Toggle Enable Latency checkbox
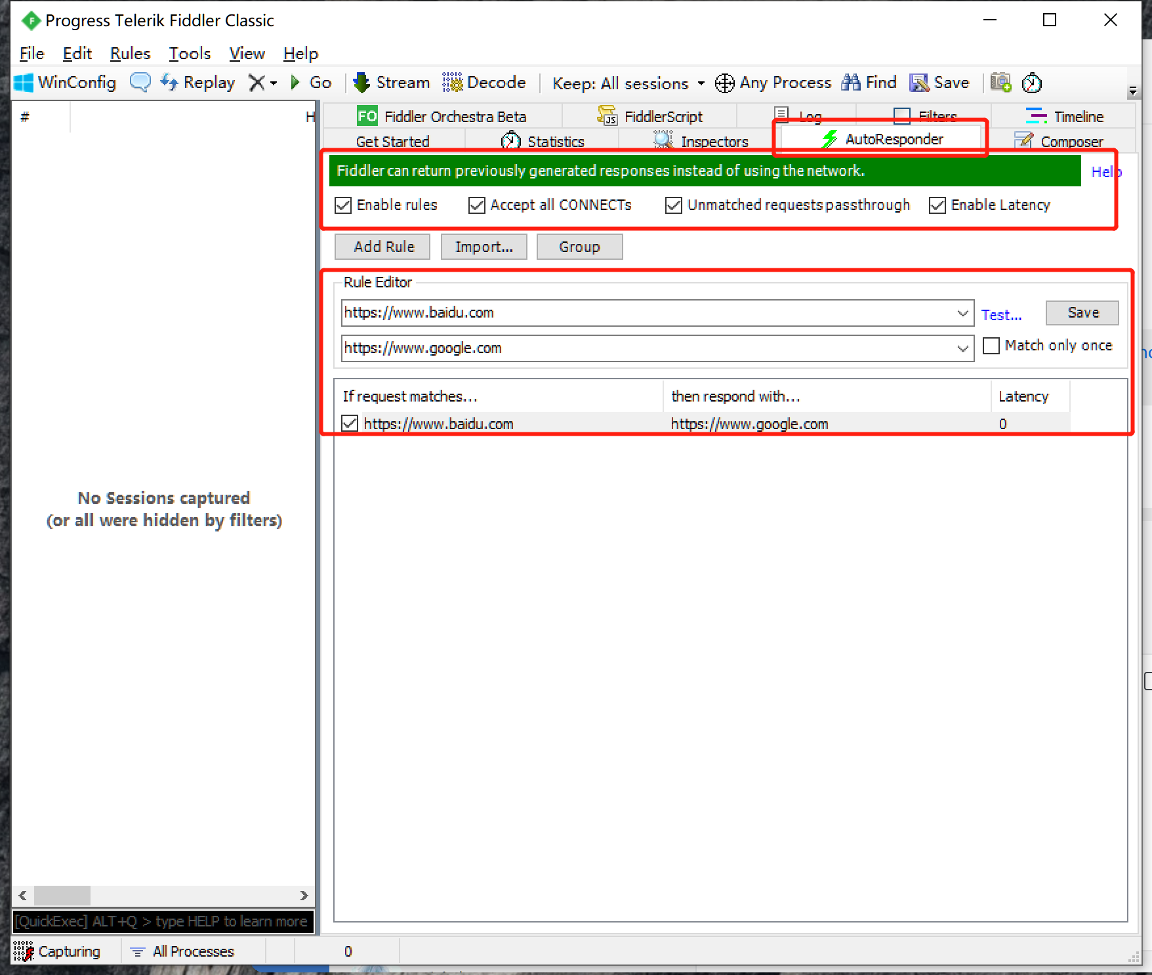This screenshot has height=975, width=1152. (x=937, y=205)
